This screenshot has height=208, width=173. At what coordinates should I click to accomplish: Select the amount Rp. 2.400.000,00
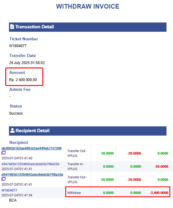coord(23,80)
